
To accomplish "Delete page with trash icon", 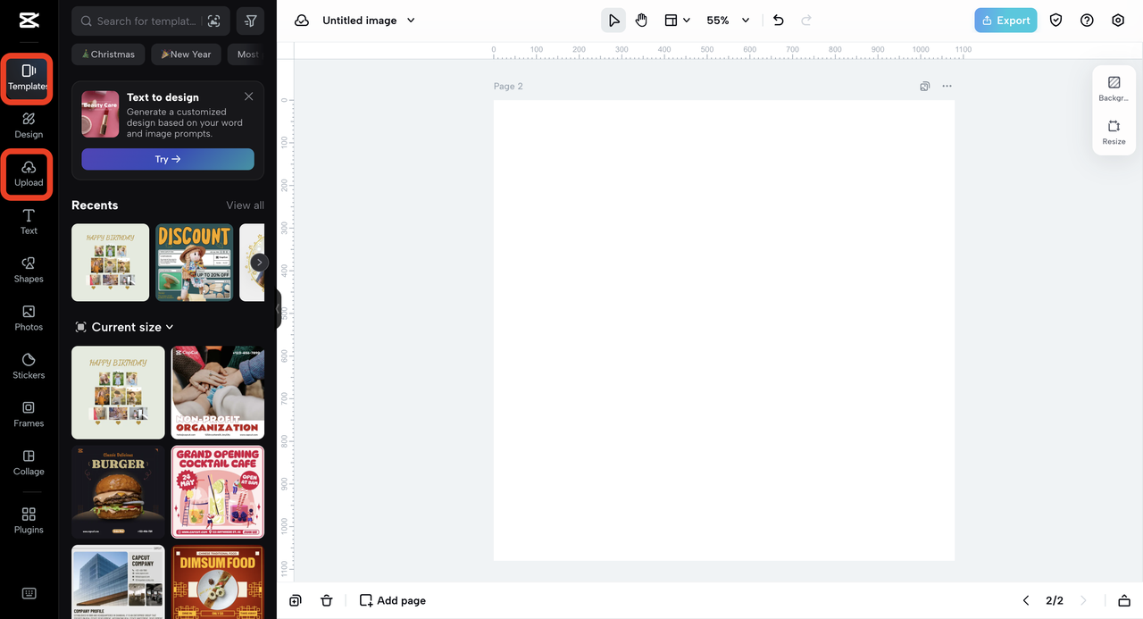I will [x=327, y=600].
